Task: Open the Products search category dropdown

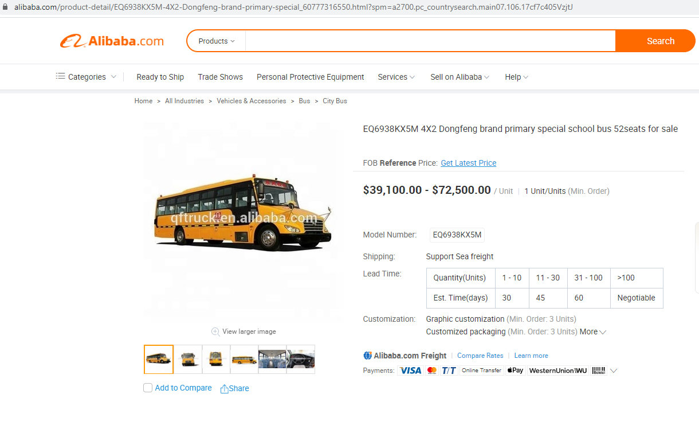Action: (x=217, y=41)
